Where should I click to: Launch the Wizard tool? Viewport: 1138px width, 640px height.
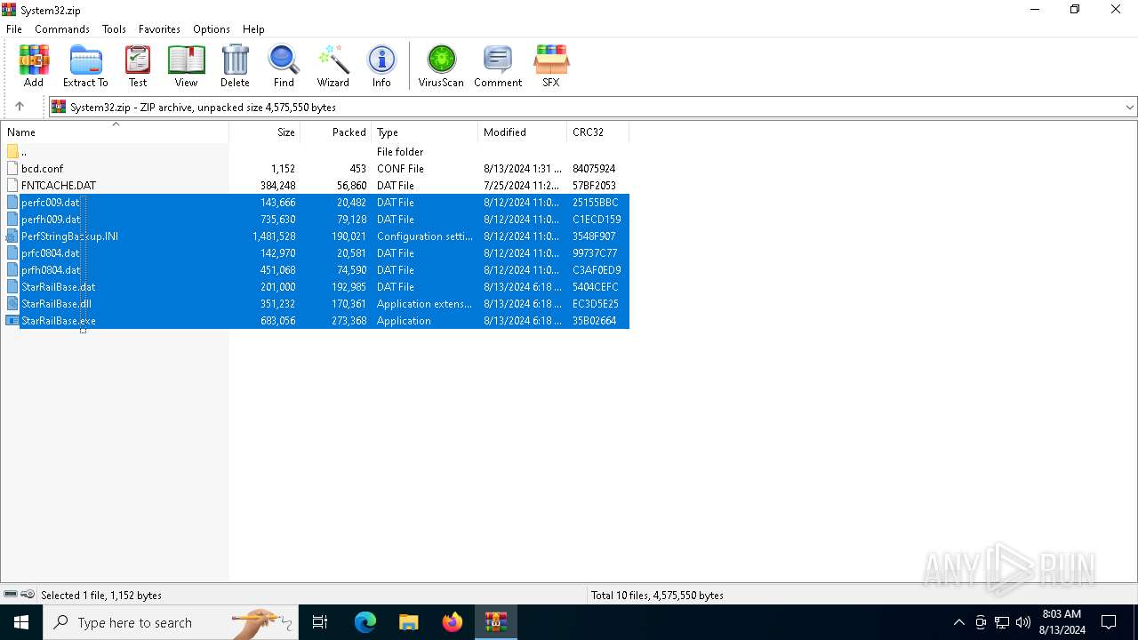333,66
